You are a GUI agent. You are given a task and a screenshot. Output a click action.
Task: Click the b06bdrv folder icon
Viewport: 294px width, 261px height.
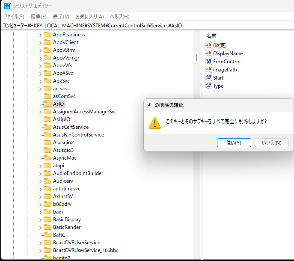[48, 204]
